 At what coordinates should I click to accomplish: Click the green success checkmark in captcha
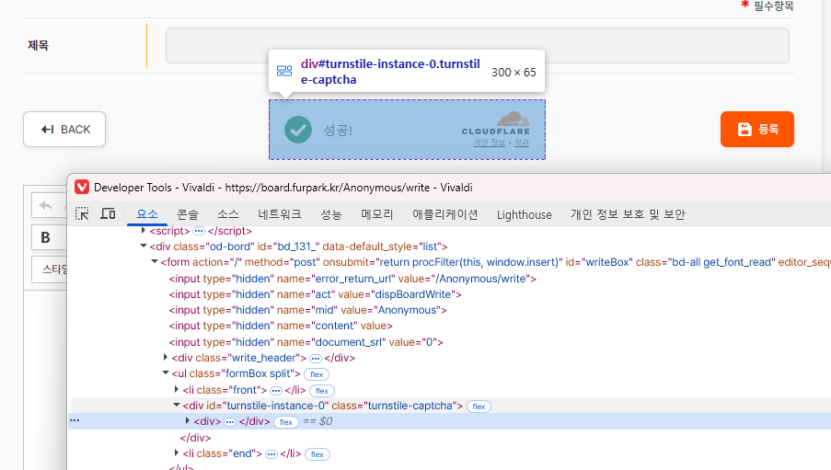click(298, 130)
